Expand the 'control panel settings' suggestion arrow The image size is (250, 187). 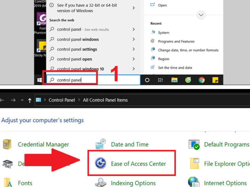pos(134,49)
